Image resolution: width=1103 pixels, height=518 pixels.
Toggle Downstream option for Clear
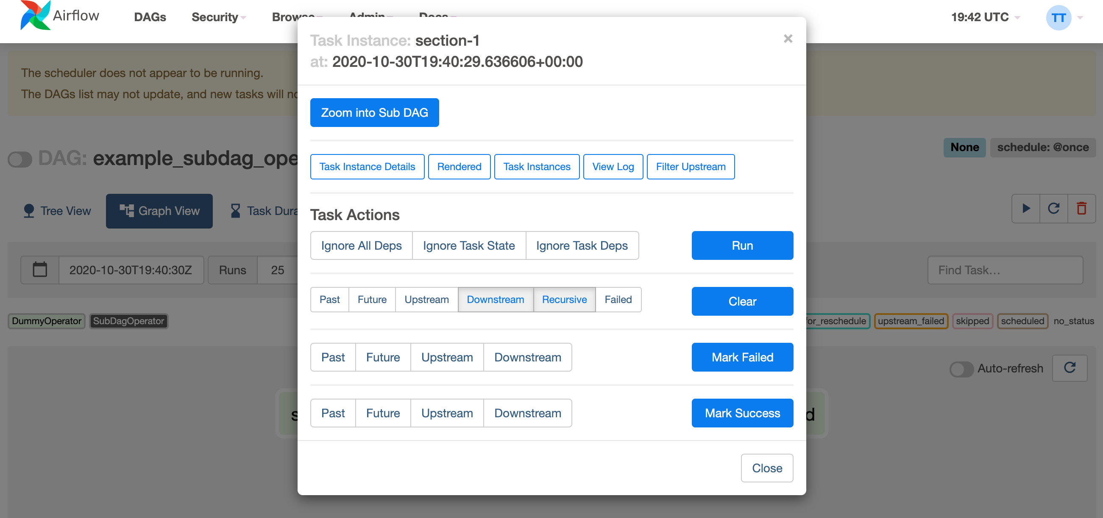pos(495,300)
